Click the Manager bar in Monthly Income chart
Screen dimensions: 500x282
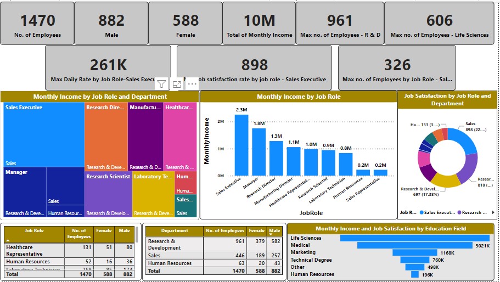(x=259, y=151)
